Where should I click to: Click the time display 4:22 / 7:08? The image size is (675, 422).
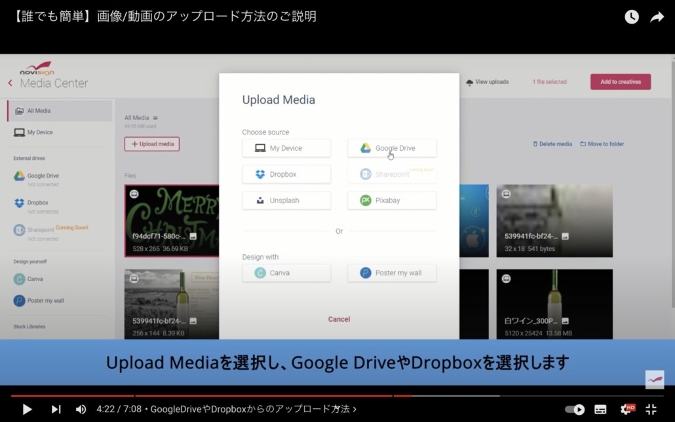(x=119, y=409)
